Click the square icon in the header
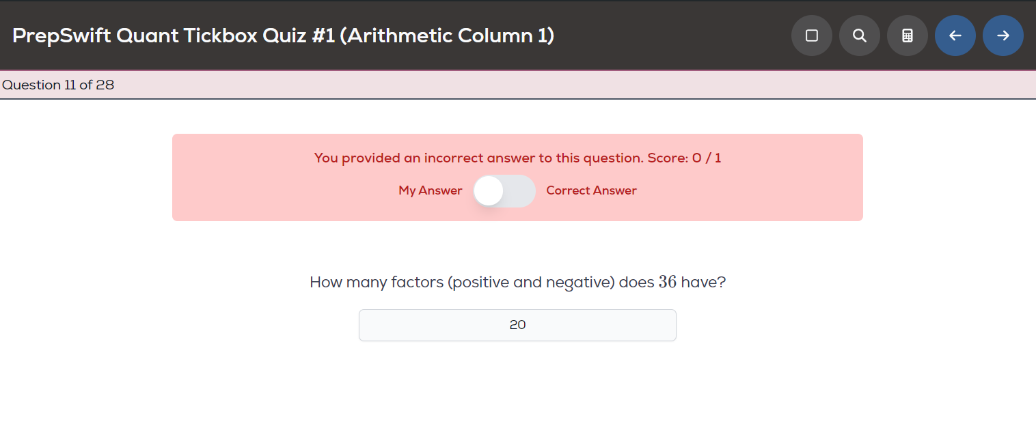The width and height of the screenshot is (1036, 430). 812,35
